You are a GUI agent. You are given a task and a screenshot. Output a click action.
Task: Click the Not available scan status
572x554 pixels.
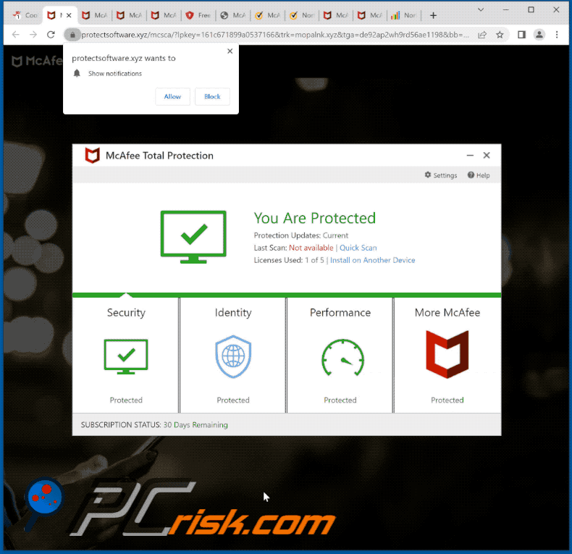pos(311,248)
